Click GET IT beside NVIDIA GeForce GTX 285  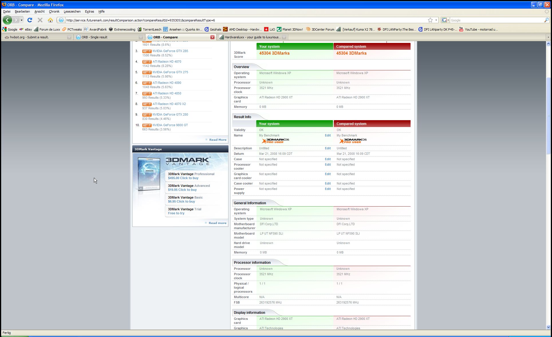(147, 51)
